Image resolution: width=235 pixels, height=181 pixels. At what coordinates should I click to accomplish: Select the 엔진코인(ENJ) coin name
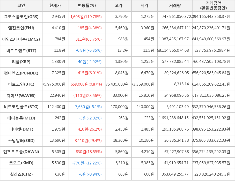(x=21, y=28)
